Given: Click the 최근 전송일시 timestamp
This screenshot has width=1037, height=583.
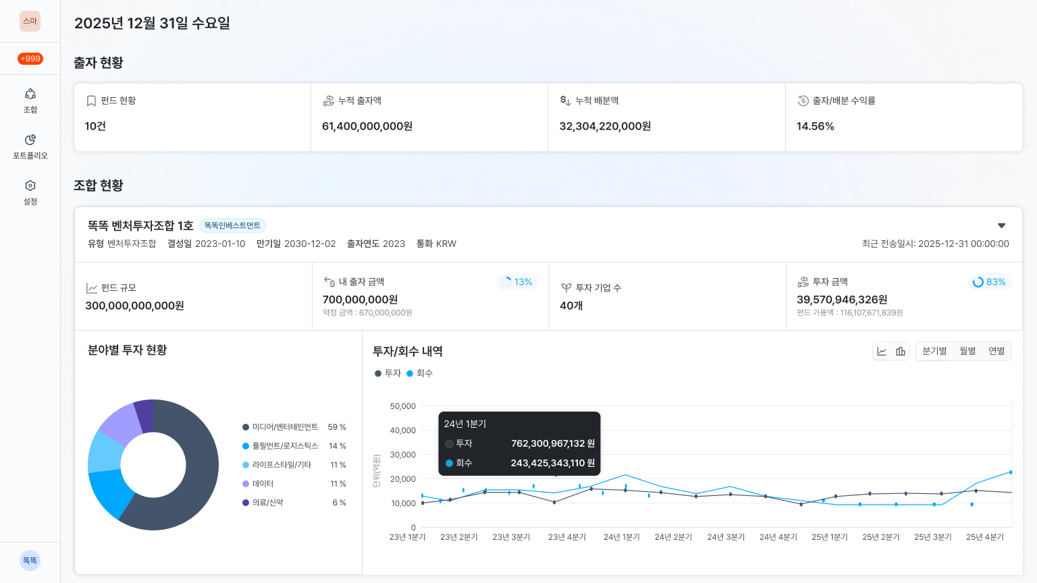Looking at the screenshot, I should point(936,244).
